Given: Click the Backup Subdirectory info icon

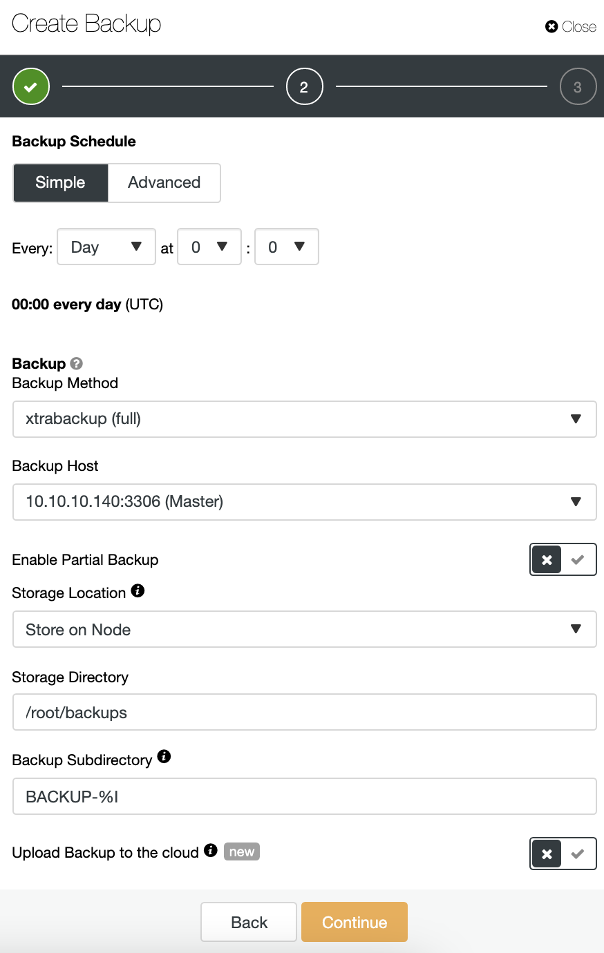Looking at the screenshot, I should [x=164, y=756].
